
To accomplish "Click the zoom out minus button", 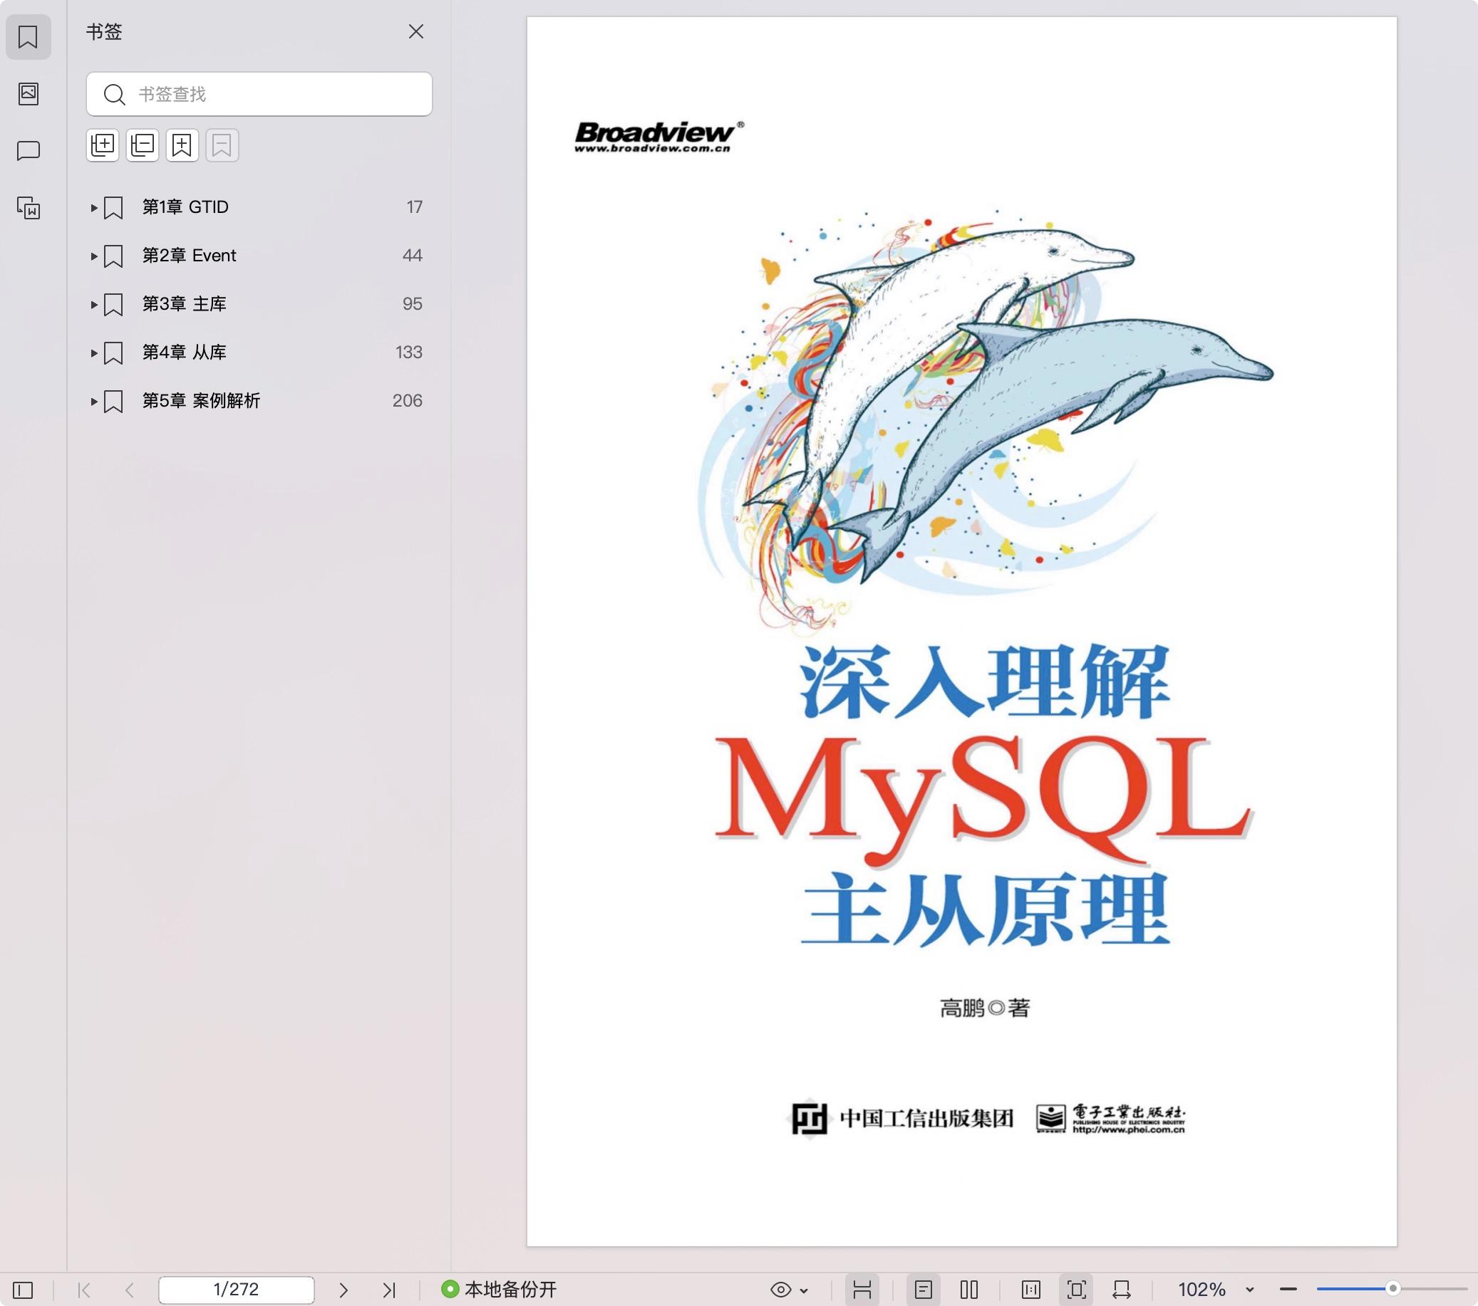I will tap(1288, 1290).
